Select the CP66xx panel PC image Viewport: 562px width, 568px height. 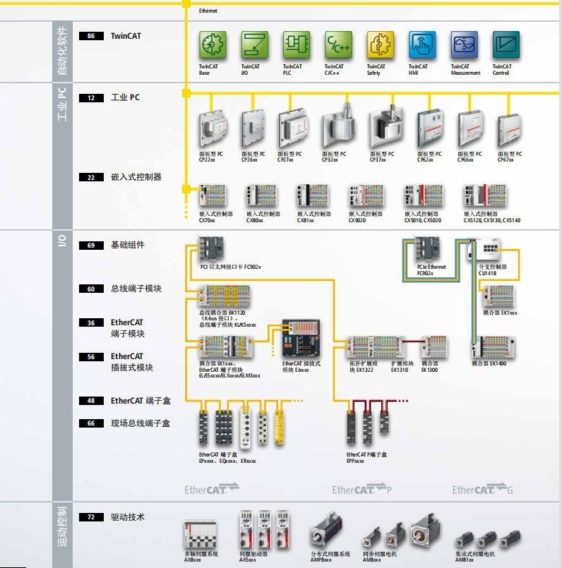[x=470, y=129]
